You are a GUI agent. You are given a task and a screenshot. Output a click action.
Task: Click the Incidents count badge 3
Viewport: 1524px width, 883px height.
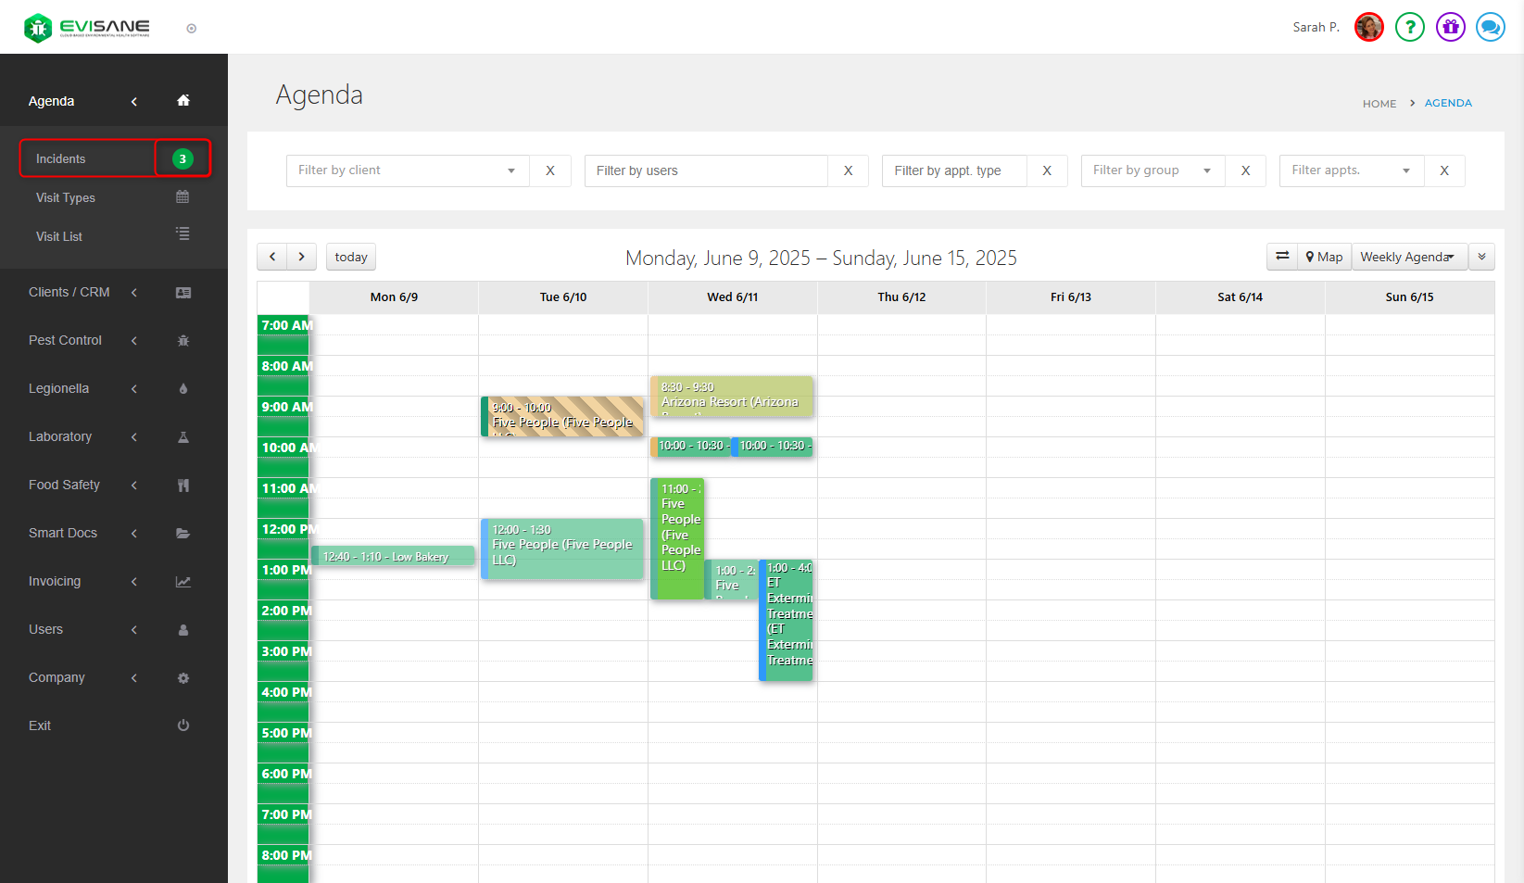183,158
